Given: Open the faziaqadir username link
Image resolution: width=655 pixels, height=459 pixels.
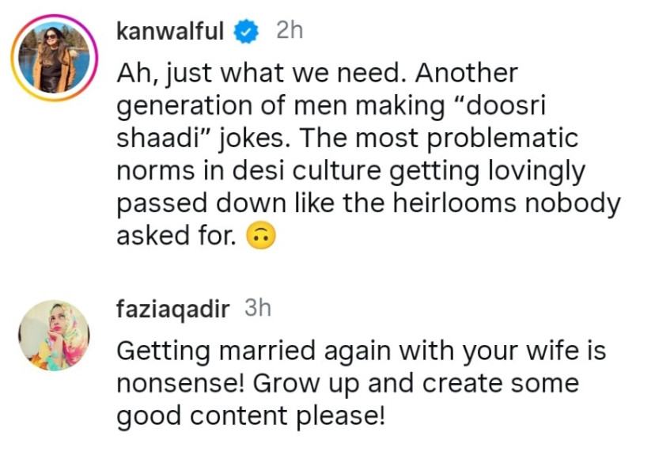Looking at the screenshot, I should coord(173,309).
